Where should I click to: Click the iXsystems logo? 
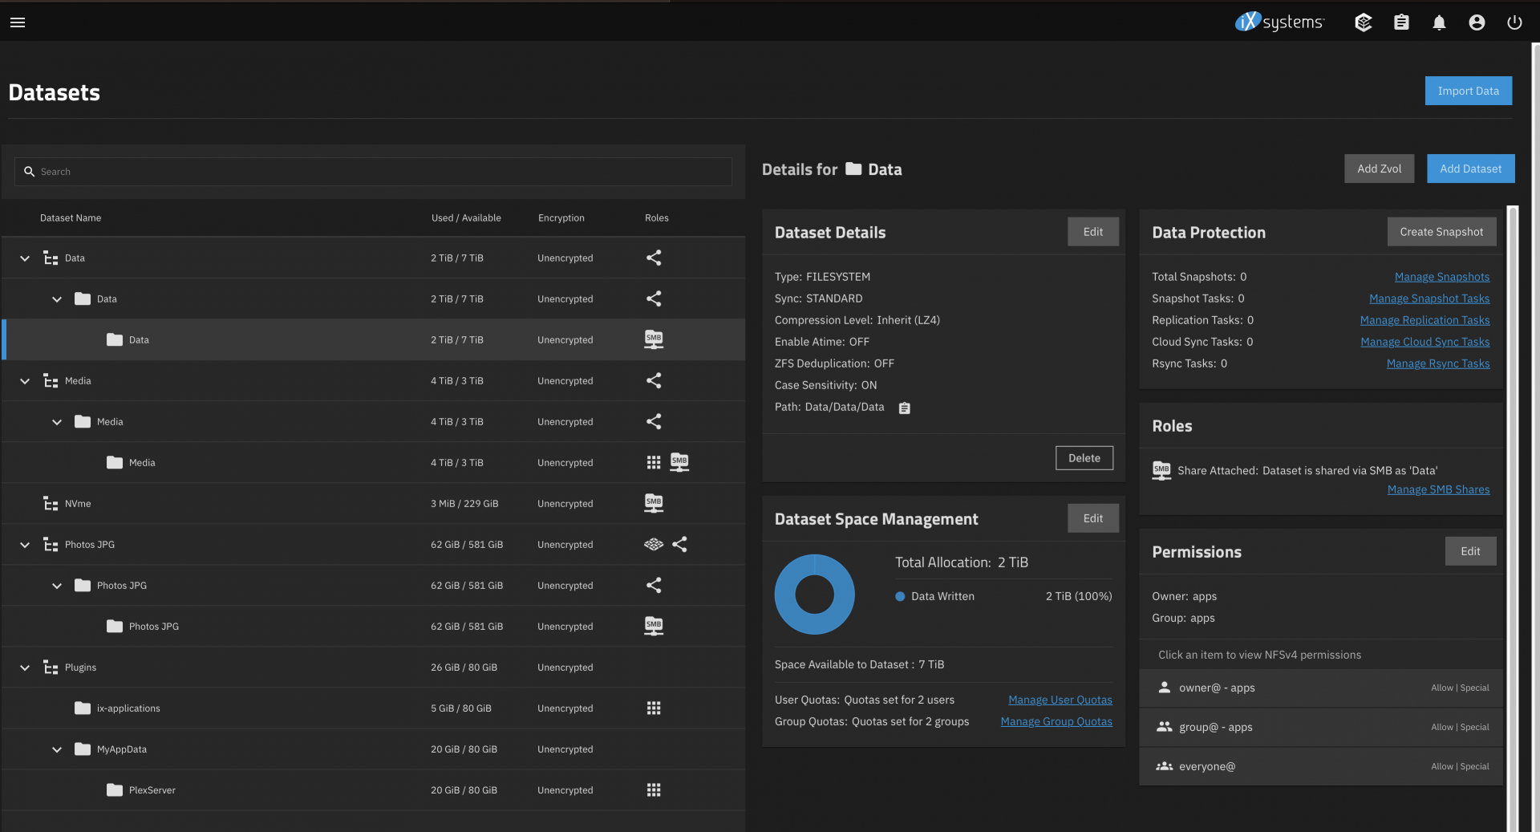(x=1280, y=22)
